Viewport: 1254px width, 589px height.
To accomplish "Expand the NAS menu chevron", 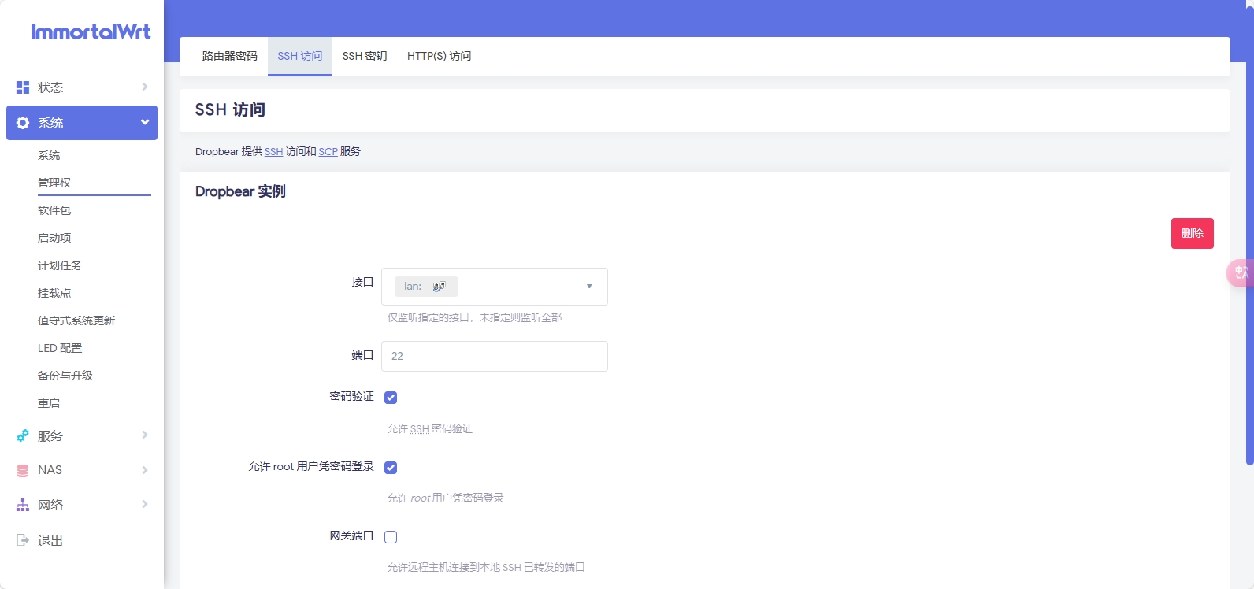I will pyautogui.click(x=145, y=470).
